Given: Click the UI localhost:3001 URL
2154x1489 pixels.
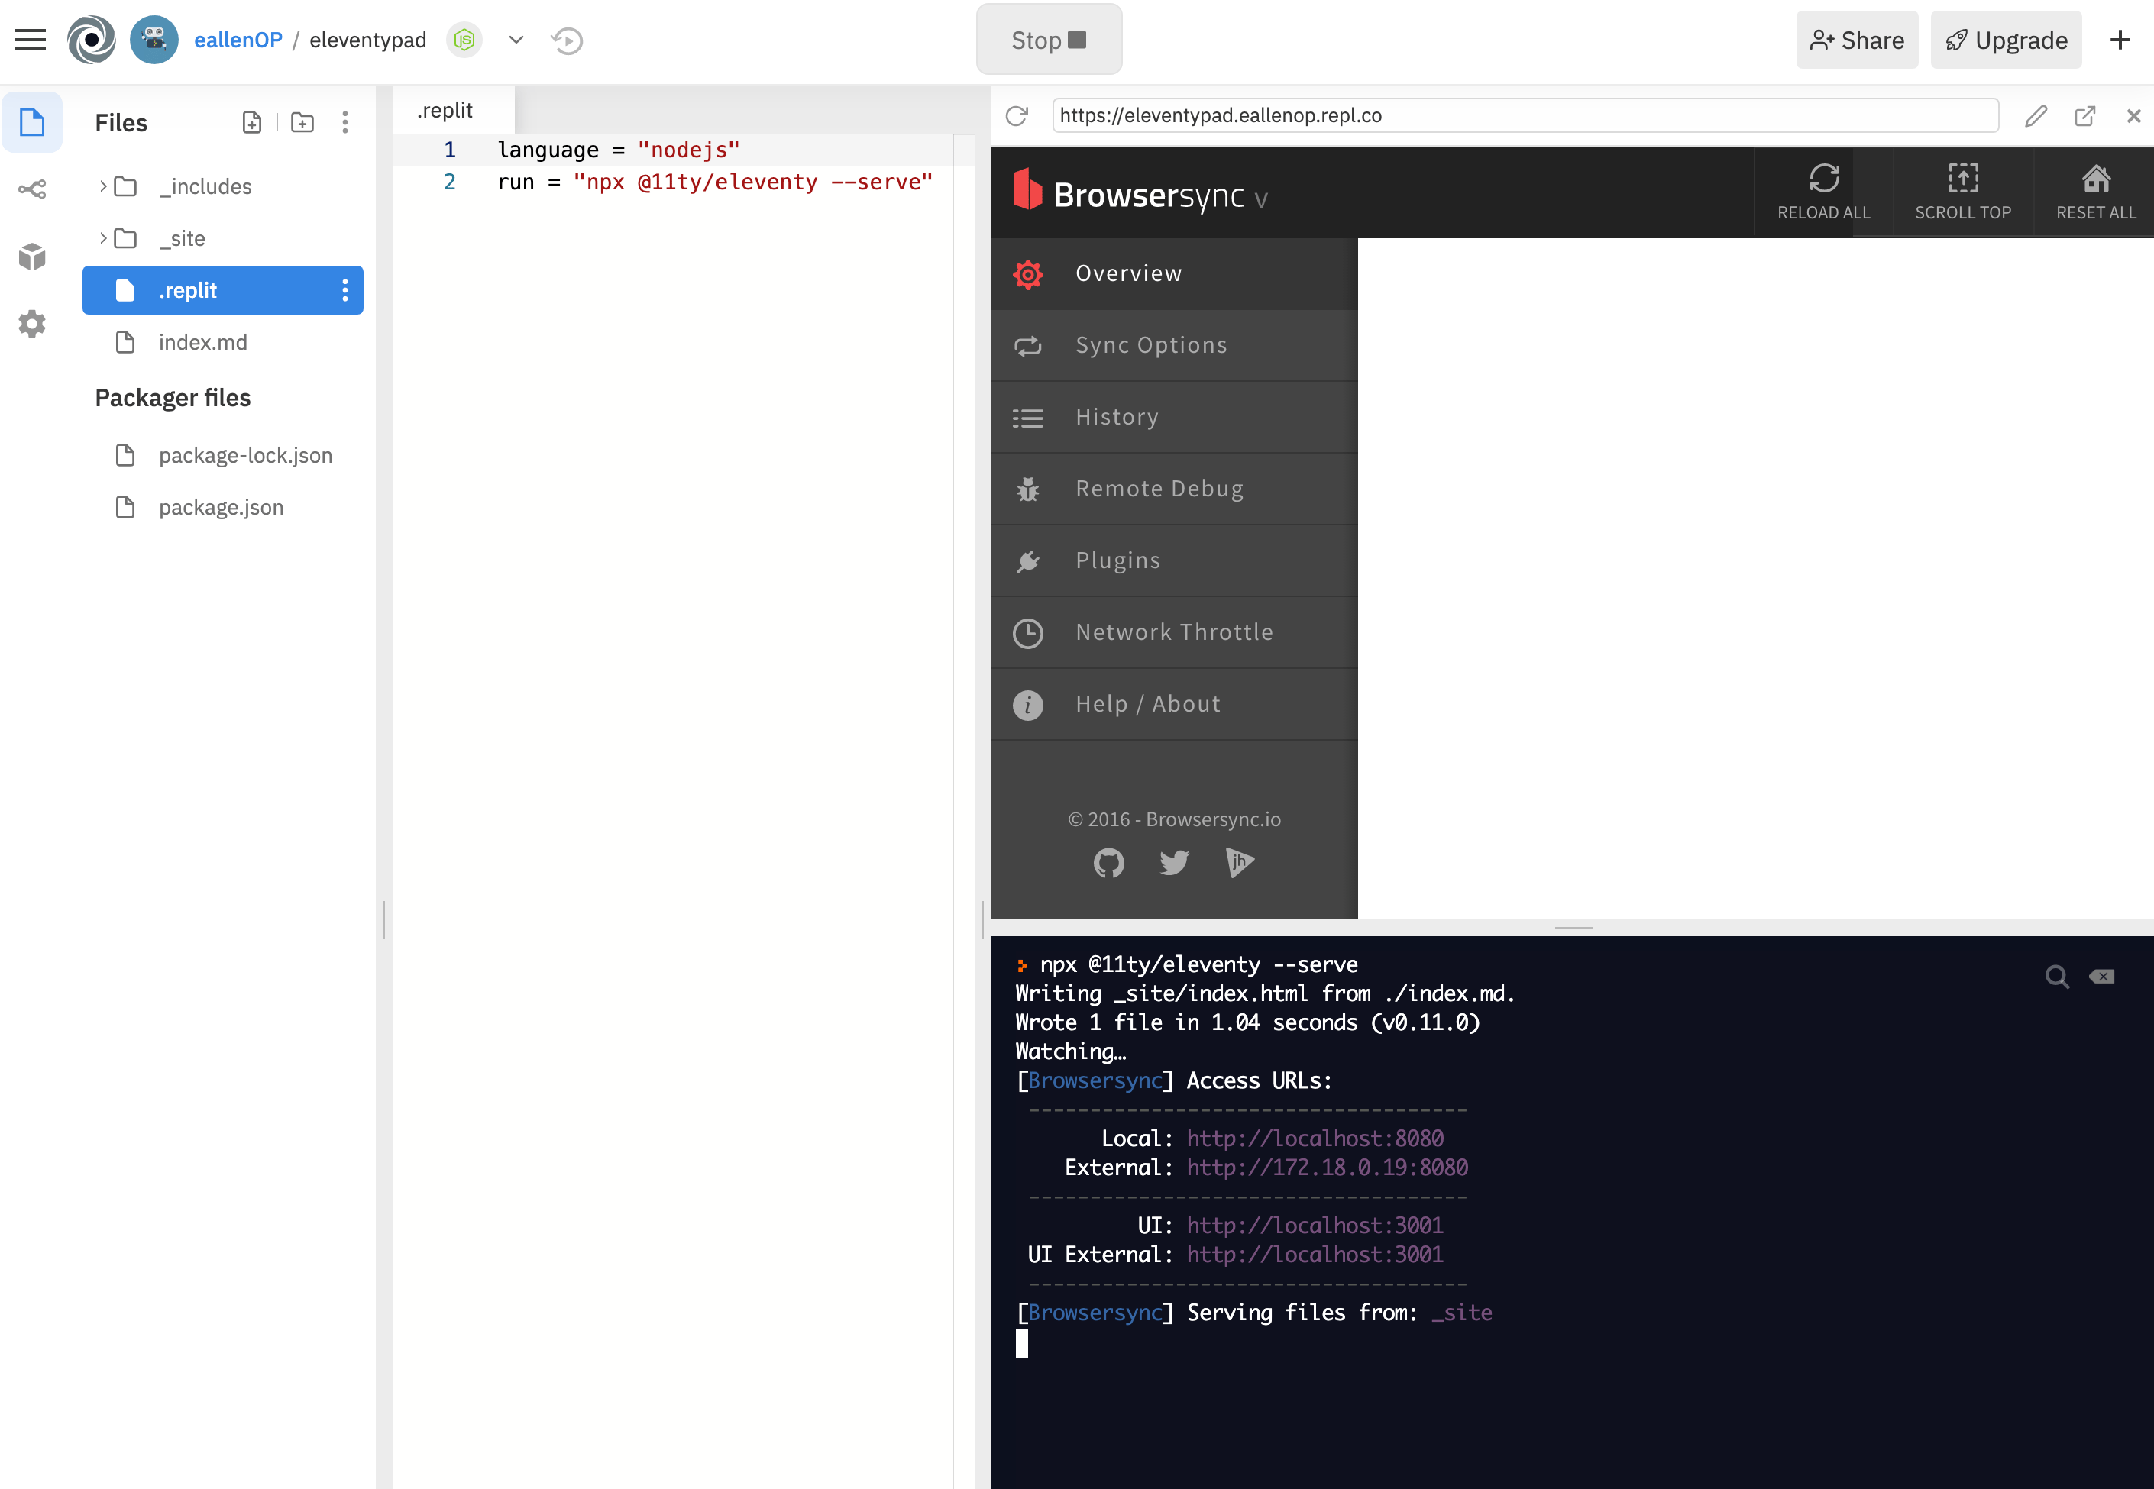Looking at the screenshot, I should pyautogui.click(x=1315, y=1225).
